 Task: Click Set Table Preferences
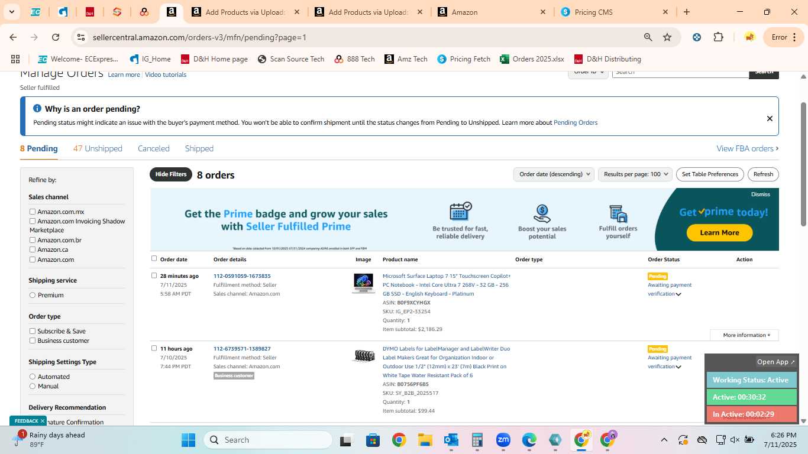pyautogui.click(x=710, y=174)
